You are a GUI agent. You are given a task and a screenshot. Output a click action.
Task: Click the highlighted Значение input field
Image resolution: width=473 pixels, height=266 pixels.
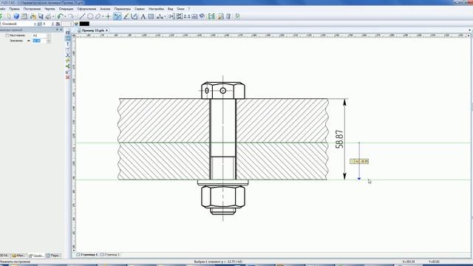39,41
